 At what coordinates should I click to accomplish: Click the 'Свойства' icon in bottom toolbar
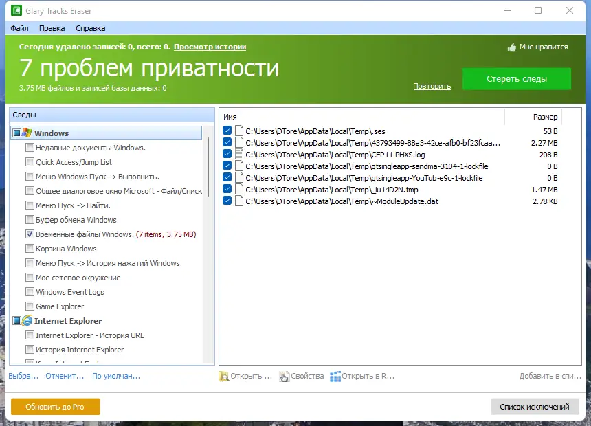tap(284, 376)
